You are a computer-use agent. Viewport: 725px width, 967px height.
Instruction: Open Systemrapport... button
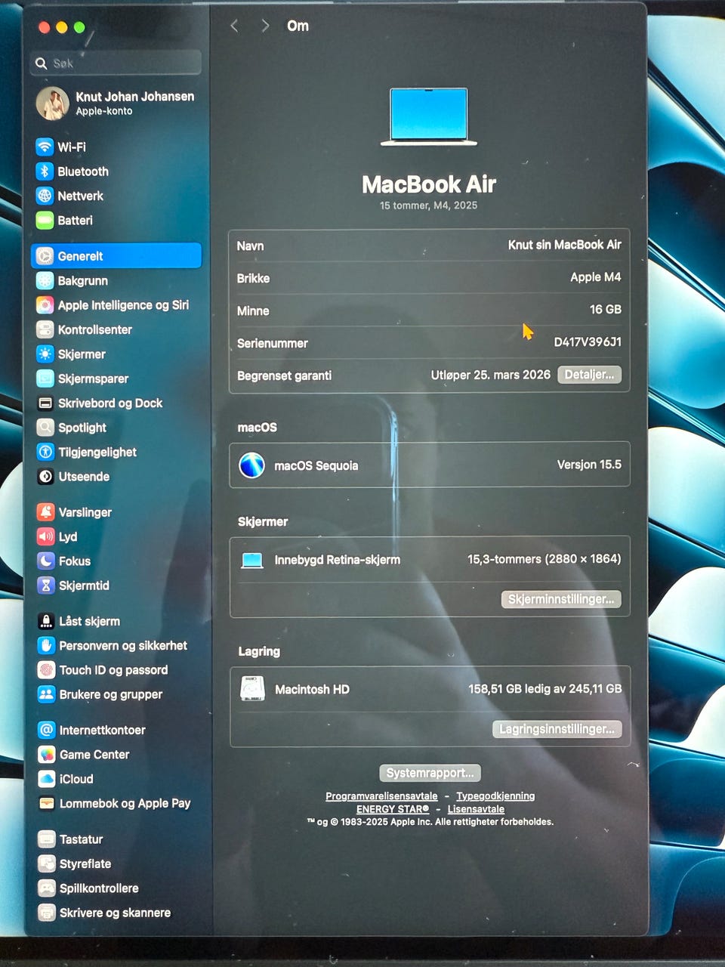[x=430, y=773]
